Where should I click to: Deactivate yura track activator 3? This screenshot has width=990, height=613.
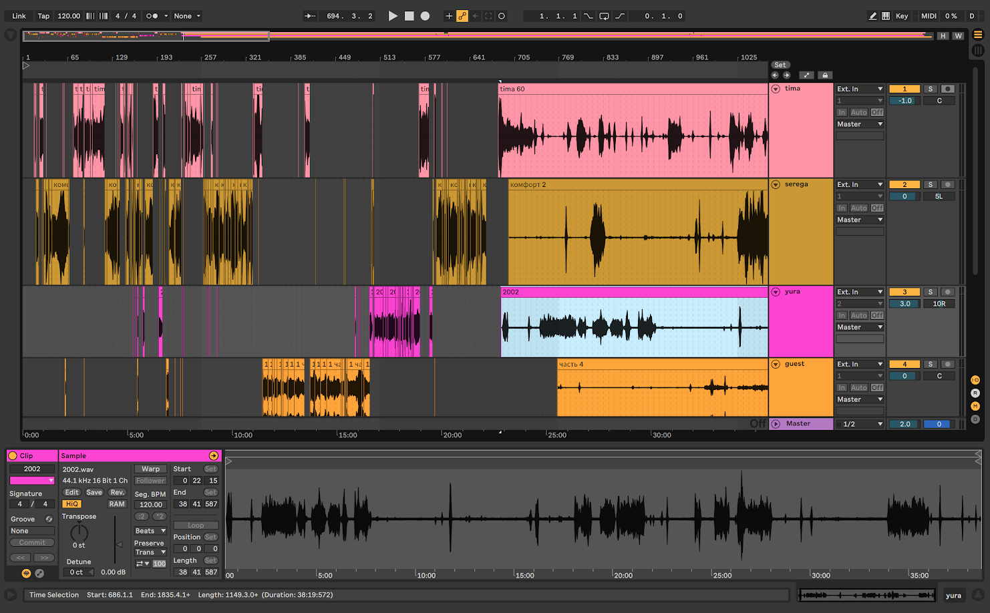point(904,292)
